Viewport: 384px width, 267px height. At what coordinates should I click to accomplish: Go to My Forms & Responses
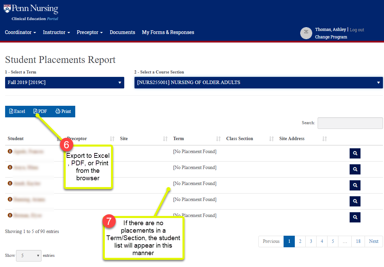click(x=168, y=32)
